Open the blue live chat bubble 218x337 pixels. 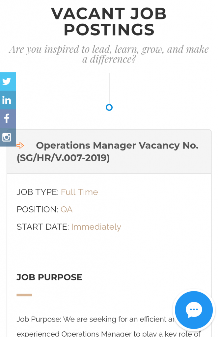[194, 310]
